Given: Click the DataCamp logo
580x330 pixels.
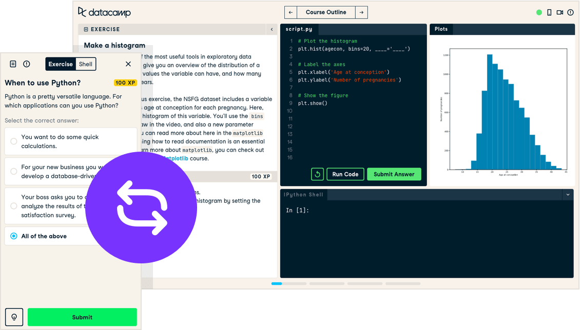Looking at the screenshot, I should pos(104,12).
